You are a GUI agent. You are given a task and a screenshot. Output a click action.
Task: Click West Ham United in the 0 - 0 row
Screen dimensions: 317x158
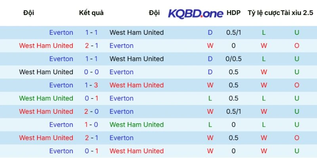(46, 72)
